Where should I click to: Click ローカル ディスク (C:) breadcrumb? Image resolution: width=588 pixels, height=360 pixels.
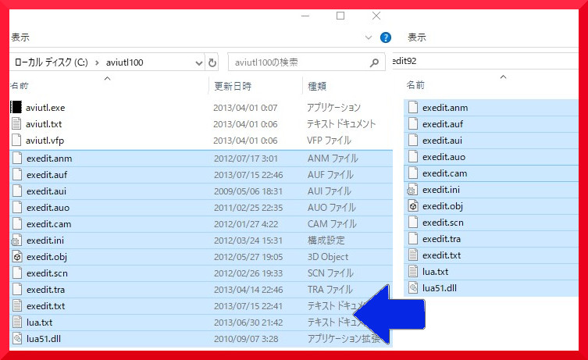tap(51, 62)
